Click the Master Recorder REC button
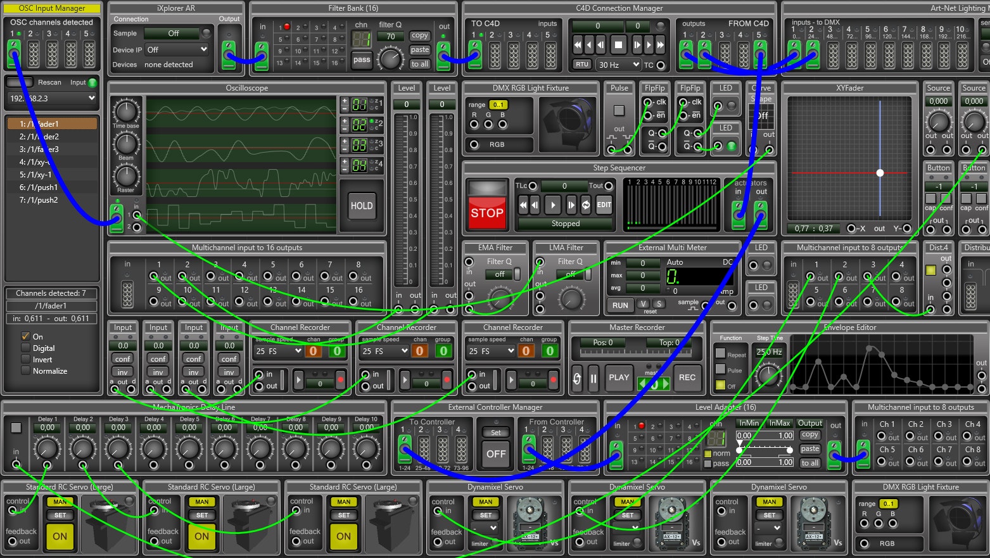Screen dimensions: 990x558 click(687, 377)
